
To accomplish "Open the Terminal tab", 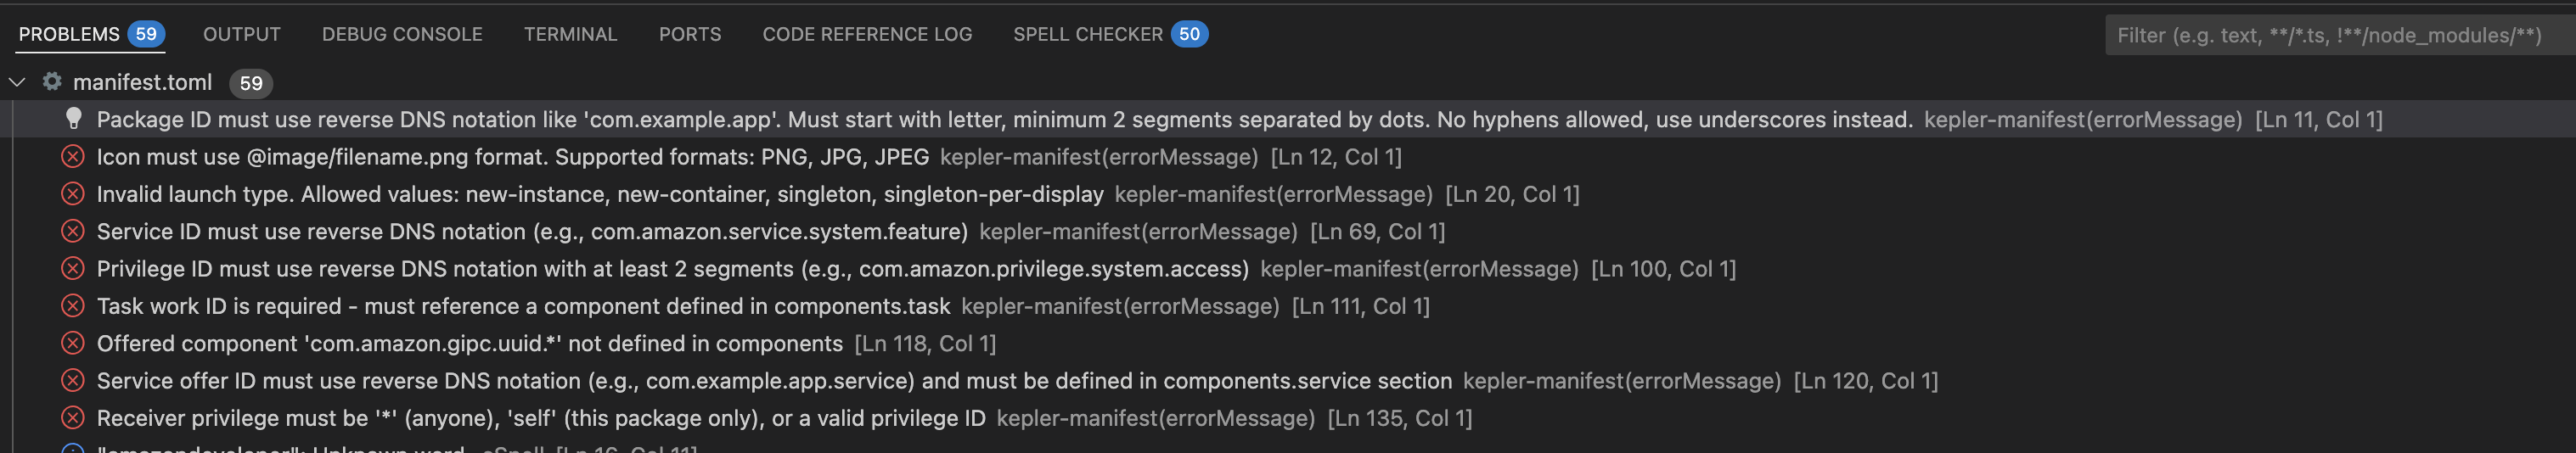I will coord(570,34).
